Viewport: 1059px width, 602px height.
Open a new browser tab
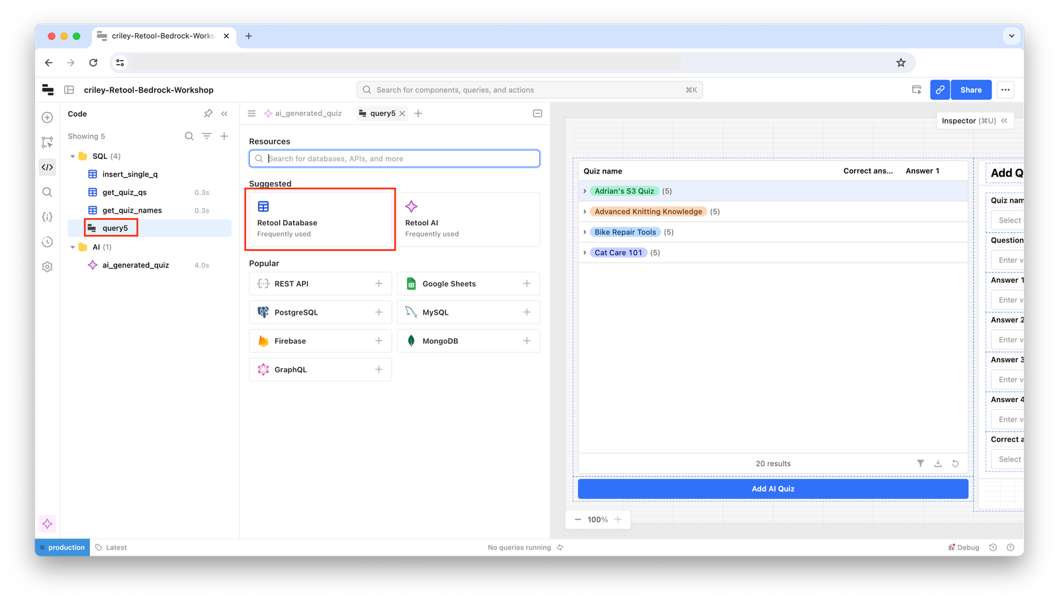tap(249, 36)
